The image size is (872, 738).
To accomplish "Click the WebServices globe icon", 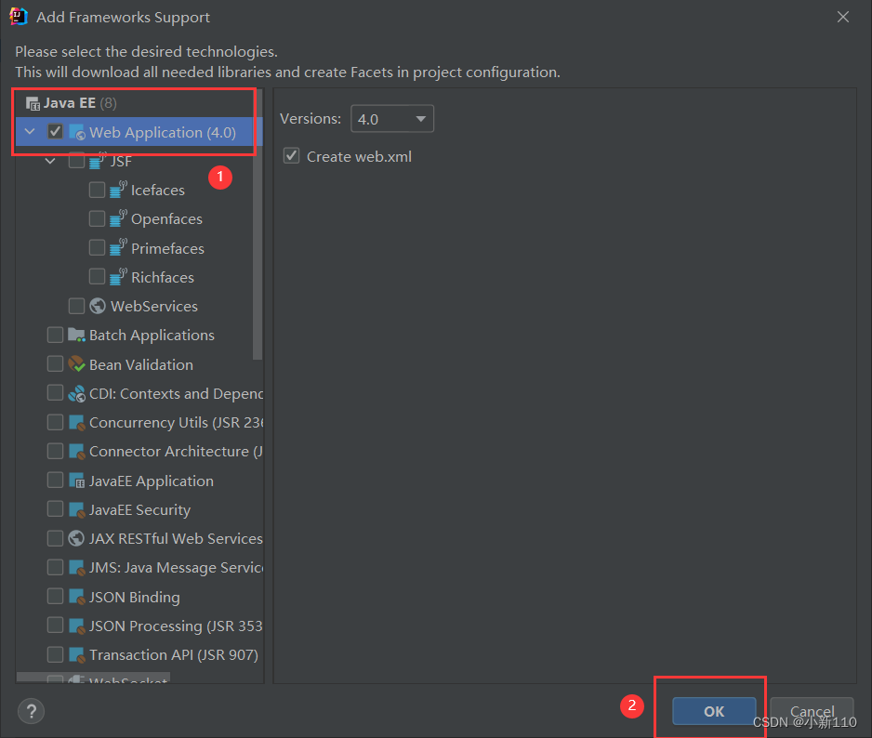I will tap(98, 306).
